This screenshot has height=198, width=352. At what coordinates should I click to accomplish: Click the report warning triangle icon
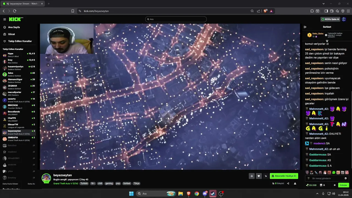point(295,183)
